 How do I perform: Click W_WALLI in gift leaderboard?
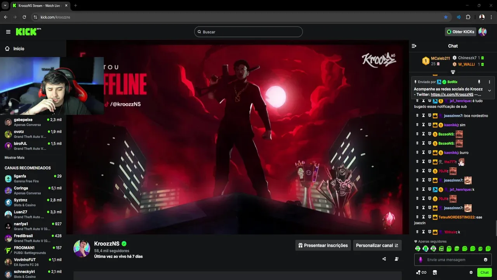pos(466,64)
